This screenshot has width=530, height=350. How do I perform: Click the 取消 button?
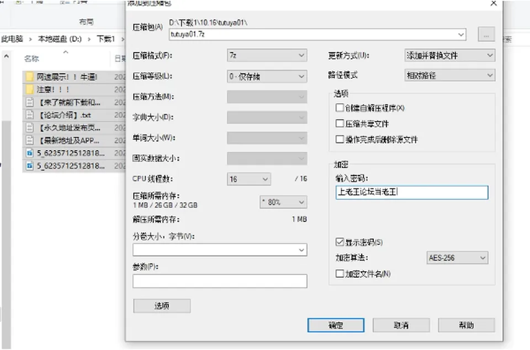pyautogui.click(x=401, y=325)
